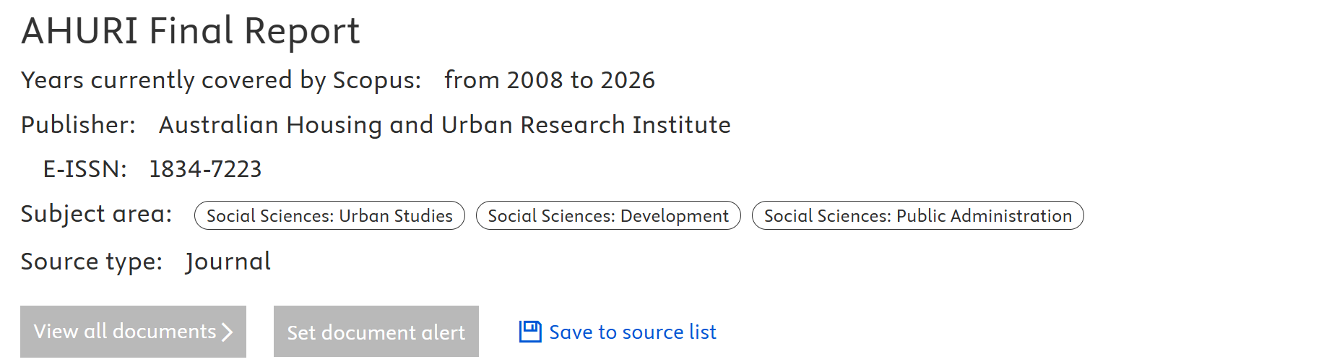Click the word Scopus in the coverage line

(x=376, y=80)
